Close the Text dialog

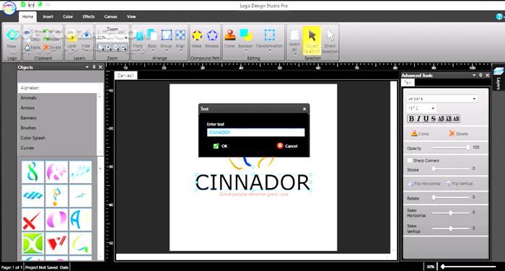[x=304, y=109]
